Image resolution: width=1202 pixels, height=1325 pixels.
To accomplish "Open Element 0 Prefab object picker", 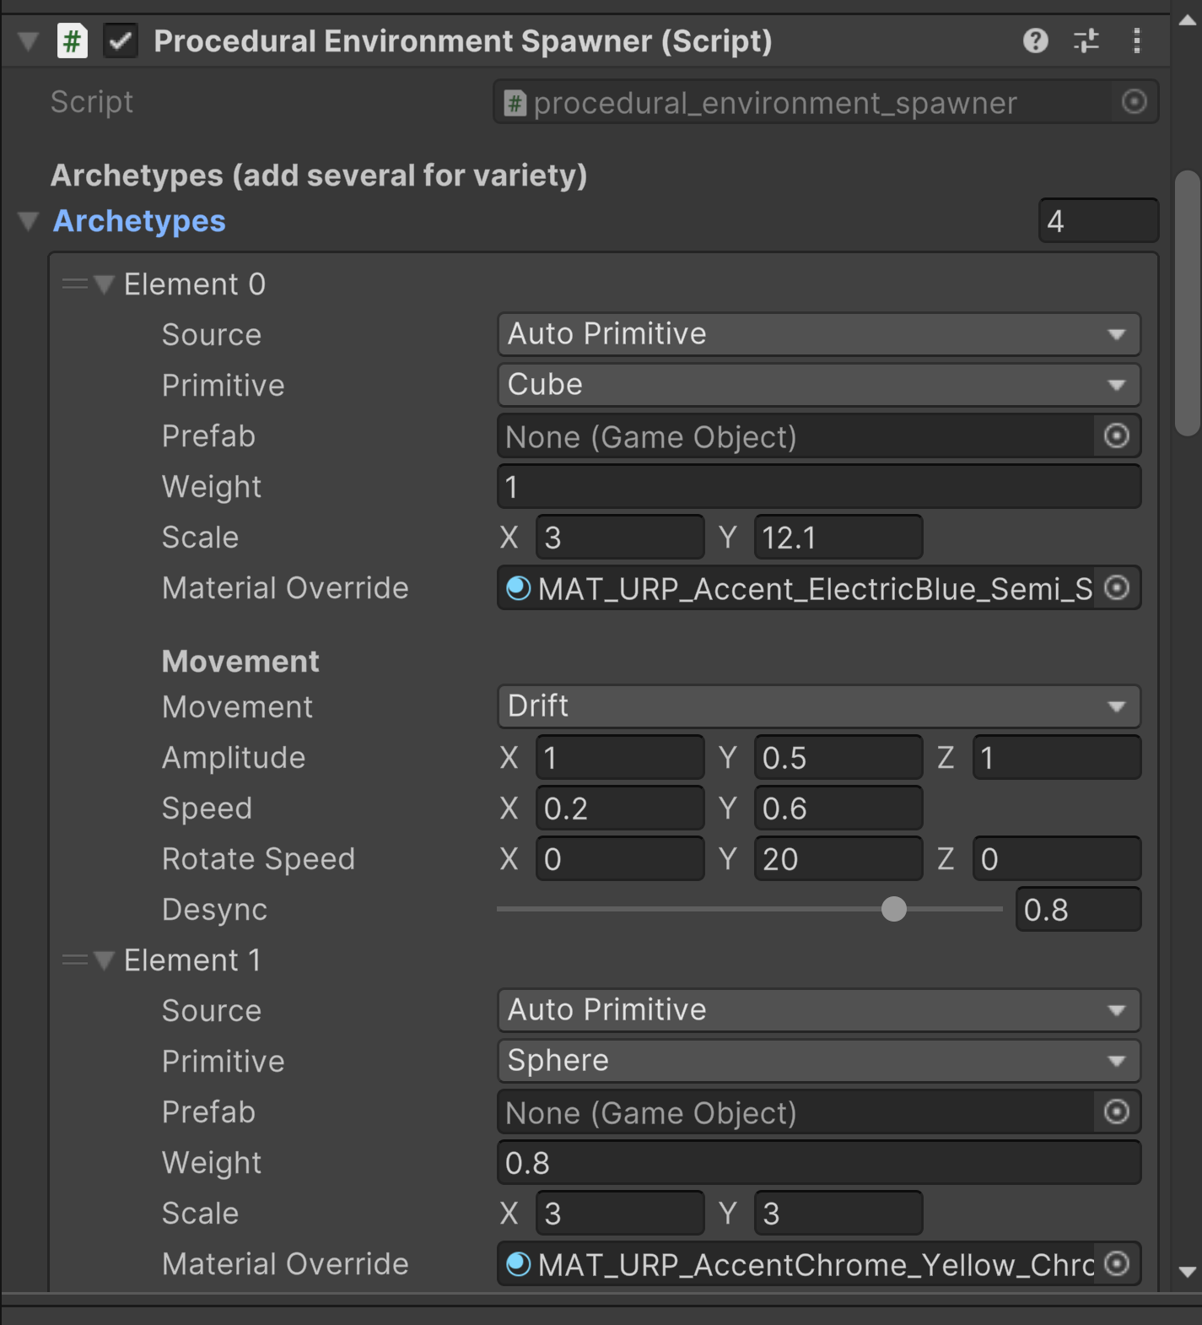I will (1116, 436).
